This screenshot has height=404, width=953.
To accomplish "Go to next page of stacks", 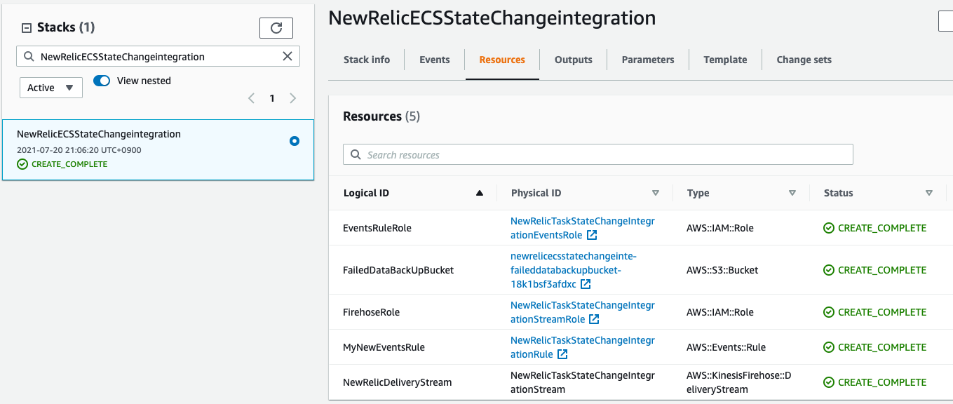I will pyautogui.click(x=293, y=98).
